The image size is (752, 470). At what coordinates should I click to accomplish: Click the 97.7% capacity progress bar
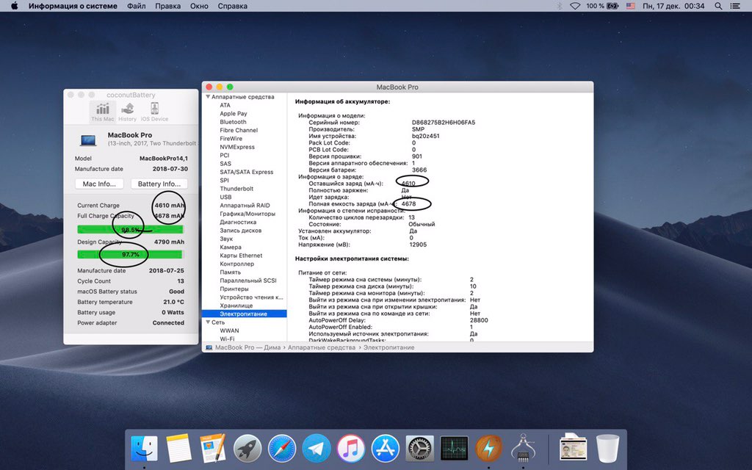click(x=130, y=254)
